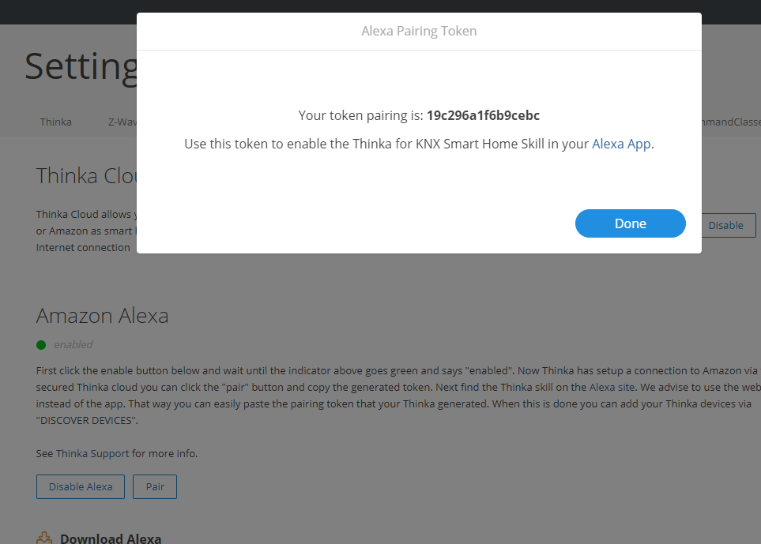Click the green enabled status indicator
761x544 pixels.
point(41,345)
